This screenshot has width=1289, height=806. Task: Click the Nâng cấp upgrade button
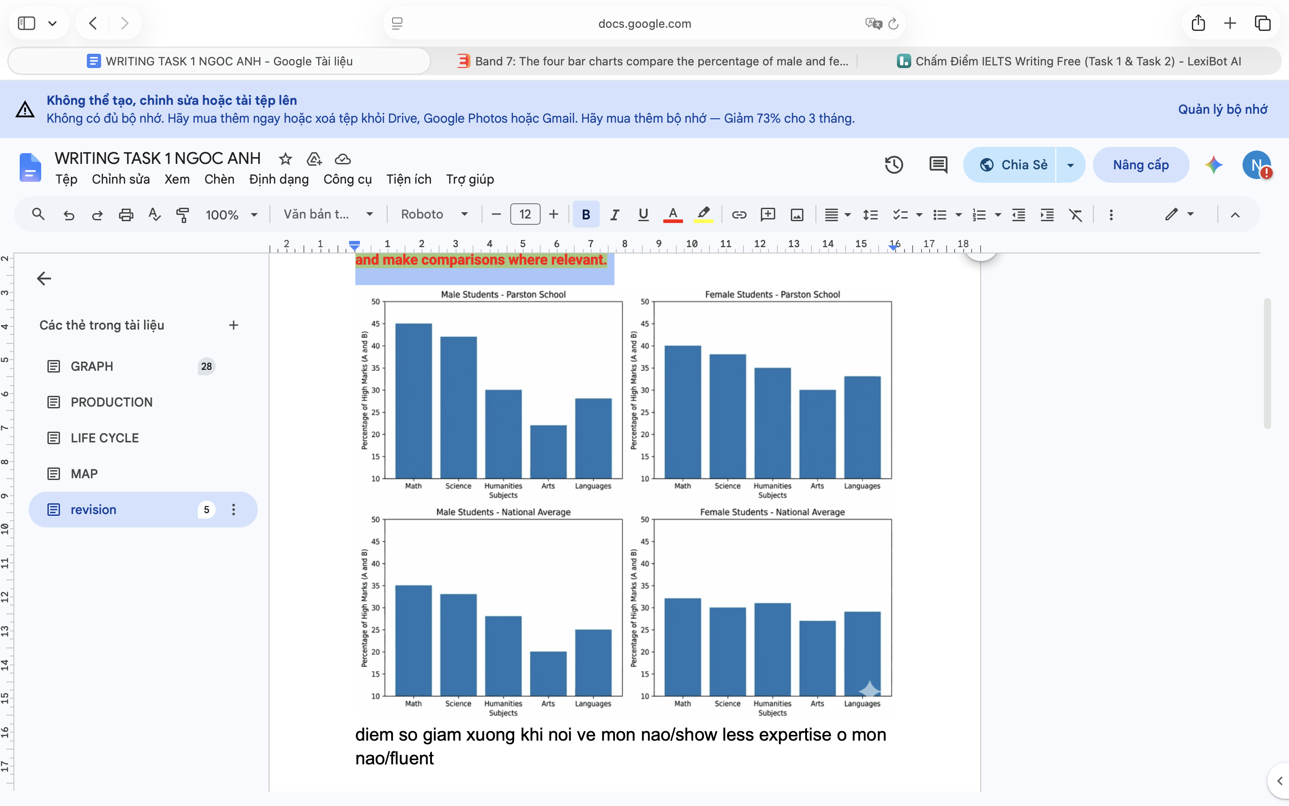[1140, 165]
